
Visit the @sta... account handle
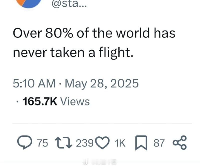(x=69, y=4)
